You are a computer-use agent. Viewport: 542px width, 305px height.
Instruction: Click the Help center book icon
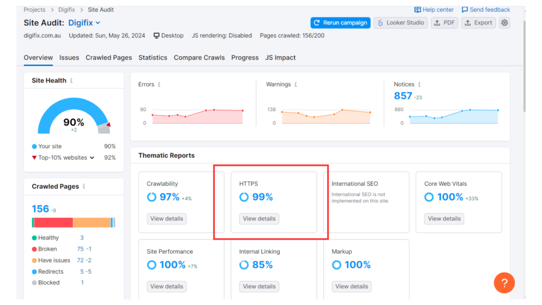[x=418, y=10]
